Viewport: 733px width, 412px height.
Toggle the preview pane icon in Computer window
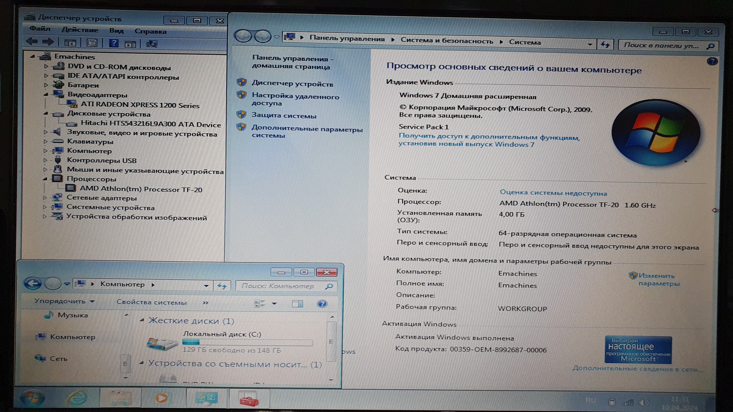click(x=297, y=304)
